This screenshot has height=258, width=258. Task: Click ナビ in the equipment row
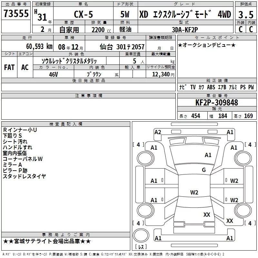point(183,87)
